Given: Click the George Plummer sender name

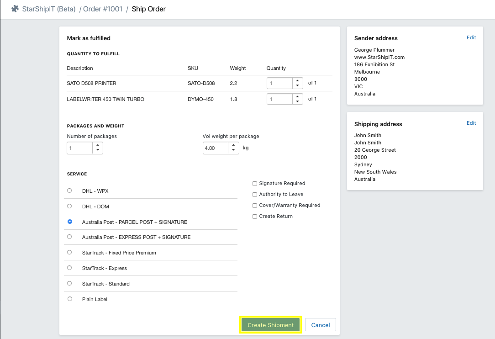Looking at the screenshot, I should (x=374, y=50).
